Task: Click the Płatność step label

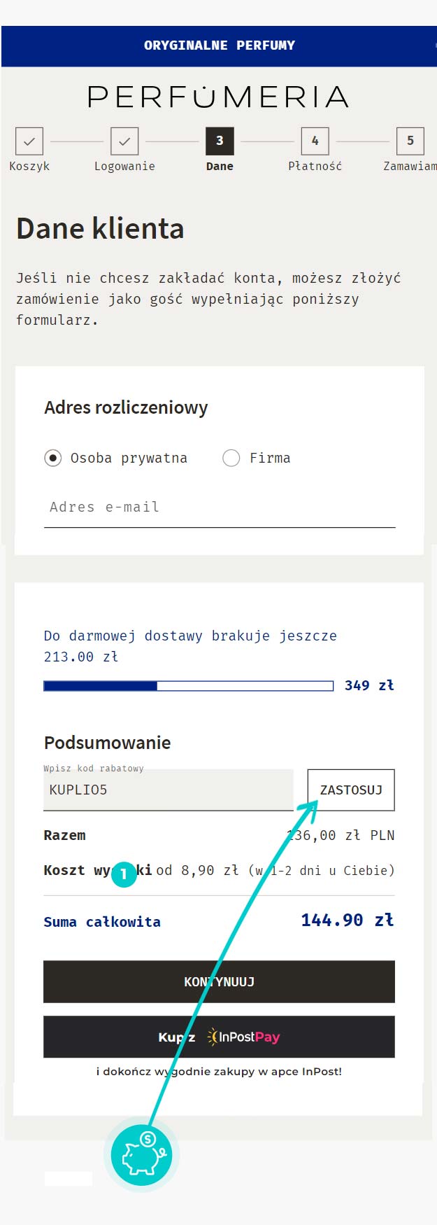Action: point(315,167)
